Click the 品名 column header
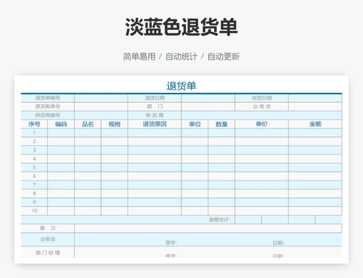 click(x=88, y=124)
